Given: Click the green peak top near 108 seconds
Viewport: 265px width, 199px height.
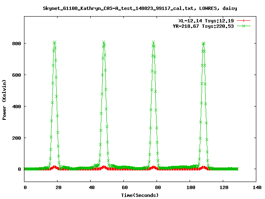Looking at the screenshot, I should pos(203,44).
